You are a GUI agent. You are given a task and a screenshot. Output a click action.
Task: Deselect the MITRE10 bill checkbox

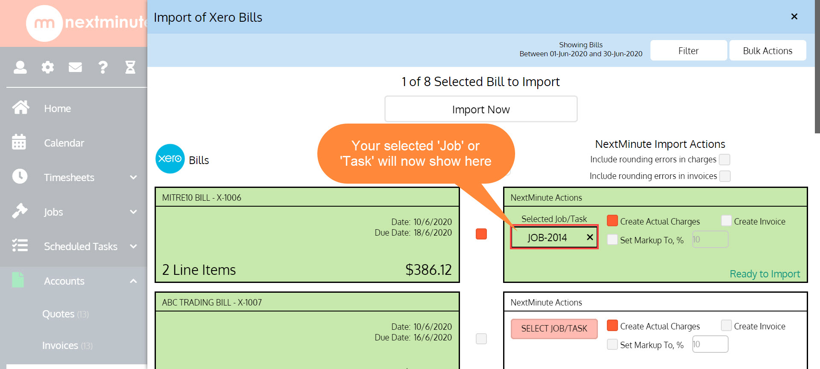coord(481,234)
